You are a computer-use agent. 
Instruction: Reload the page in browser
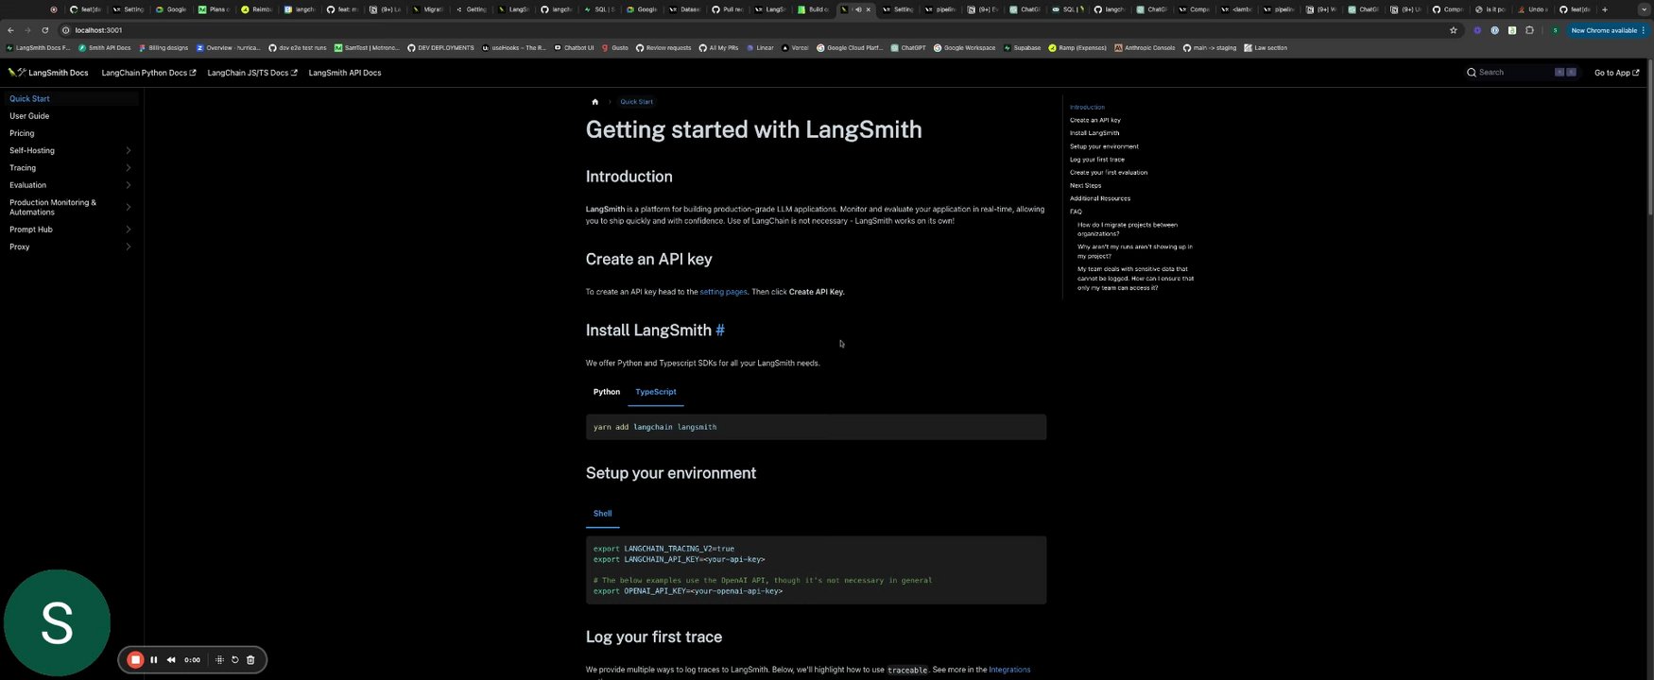click(x=44, y=30)
